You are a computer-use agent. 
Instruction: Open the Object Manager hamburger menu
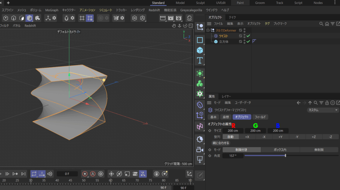pos(209,24)
